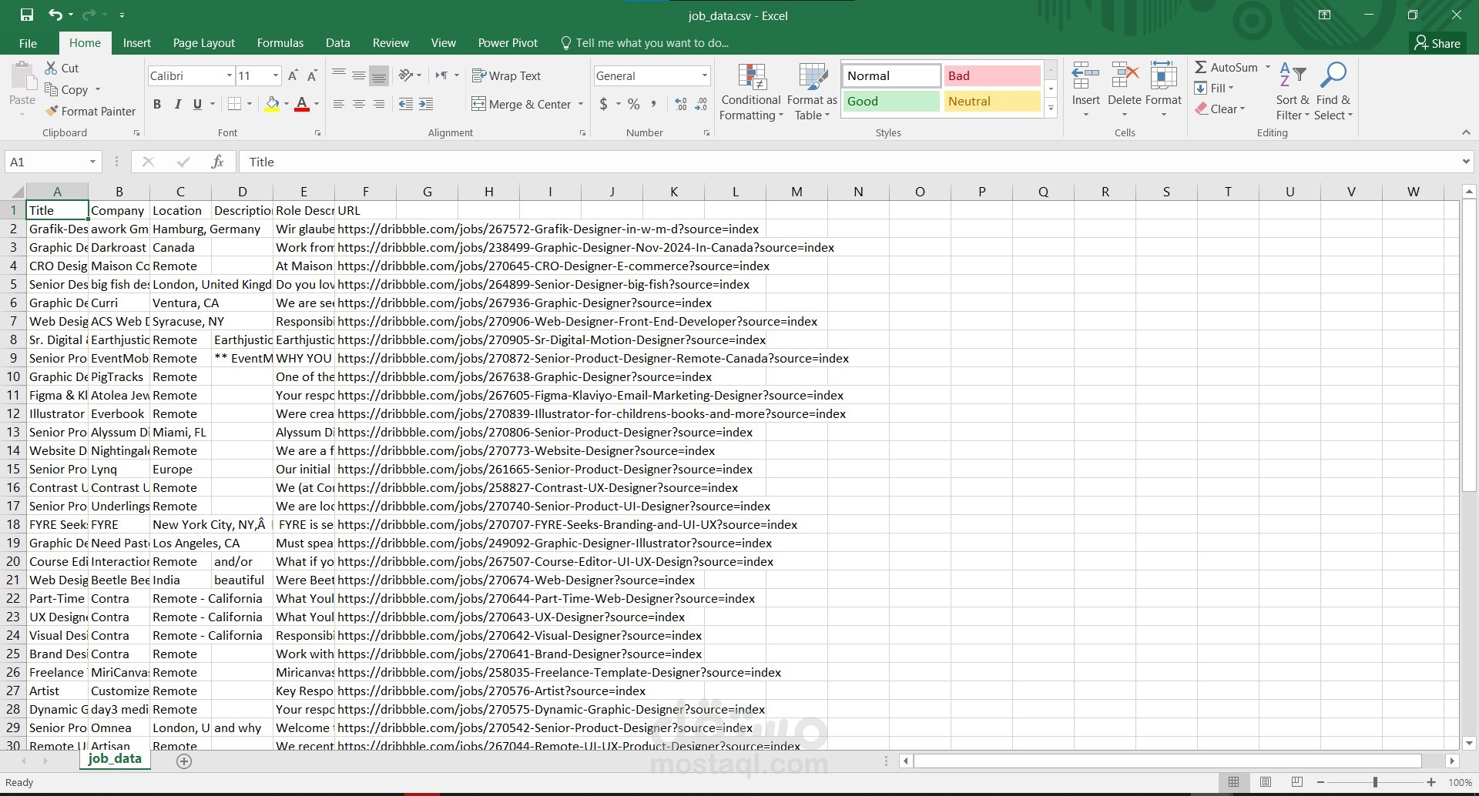
Task: Click the Comma Style icon
Action: pyautogui.click(x=654, y=104)
